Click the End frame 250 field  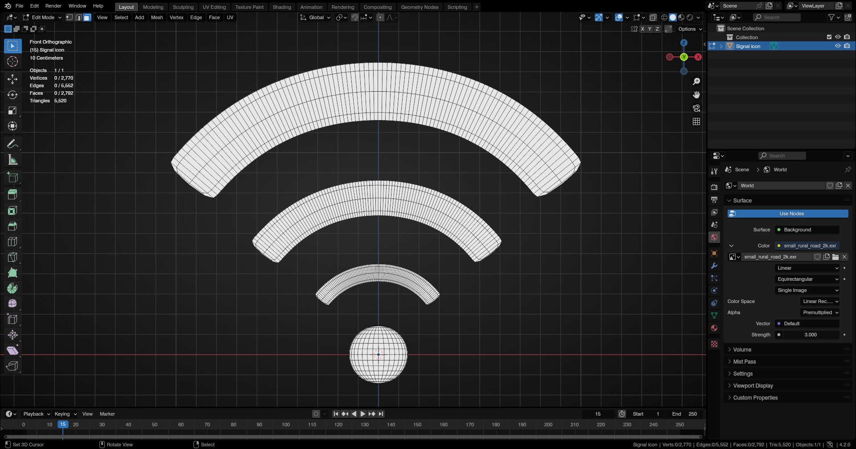click(685, 414)
